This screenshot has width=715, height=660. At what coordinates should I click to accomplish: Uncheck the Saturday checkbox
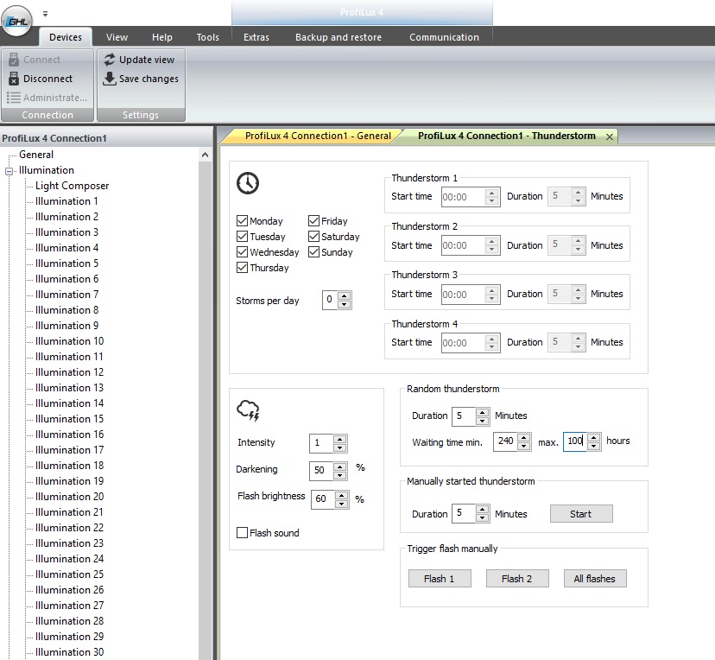(x=313, y=237)
